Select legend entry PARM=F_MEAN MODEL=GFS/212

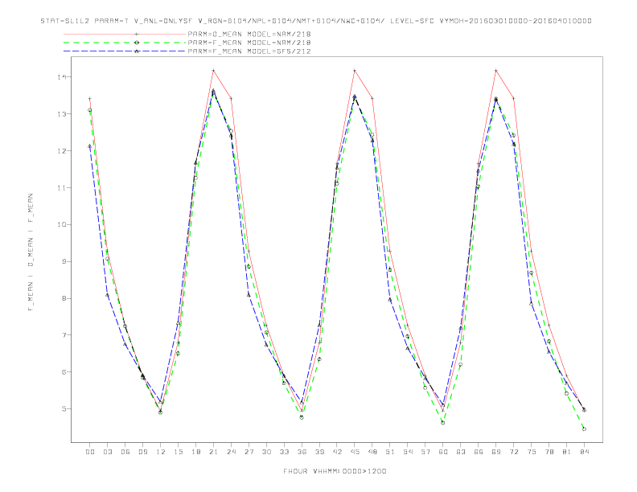[x=249, y=51]
